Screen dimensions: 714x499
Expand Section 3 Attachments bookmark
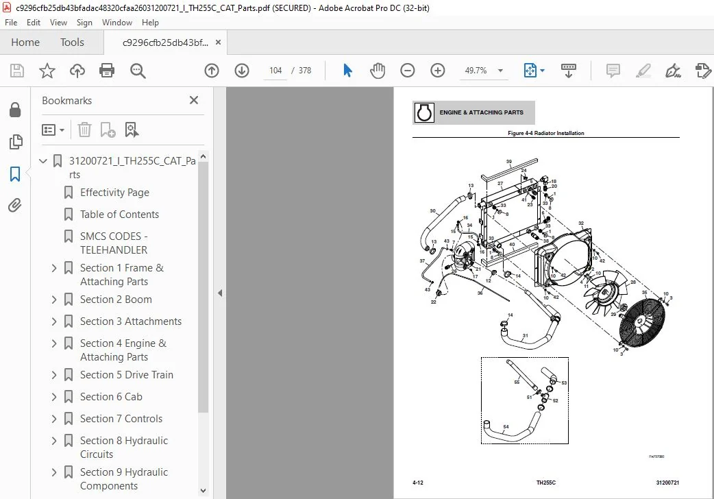coord(54,321)
